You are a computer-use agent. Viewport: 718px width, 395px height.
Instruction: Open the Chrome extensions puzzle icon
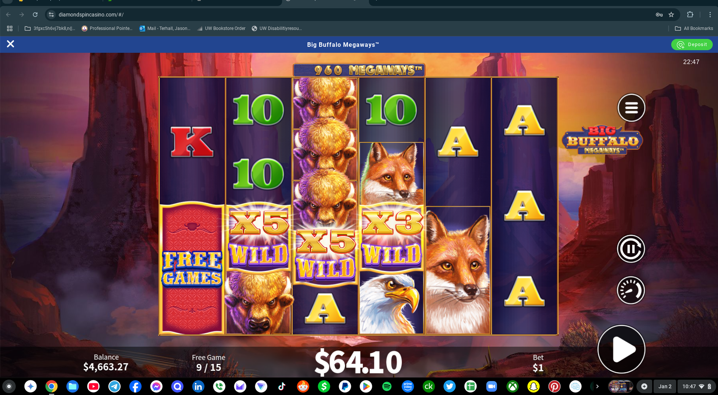coord(690,15)
